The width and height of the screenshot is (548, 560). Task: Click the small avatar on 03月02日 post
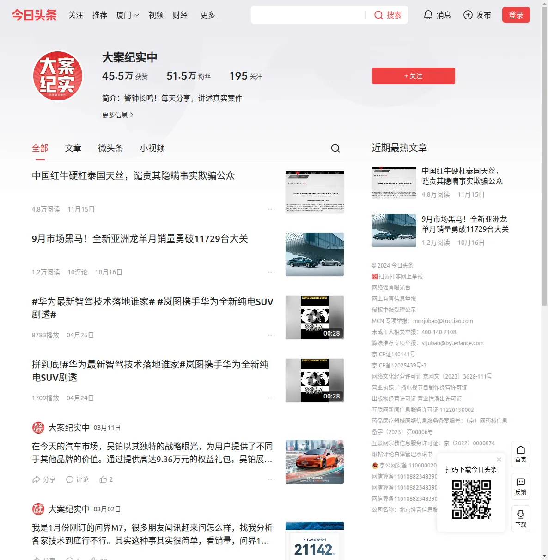tap(38, 509)
